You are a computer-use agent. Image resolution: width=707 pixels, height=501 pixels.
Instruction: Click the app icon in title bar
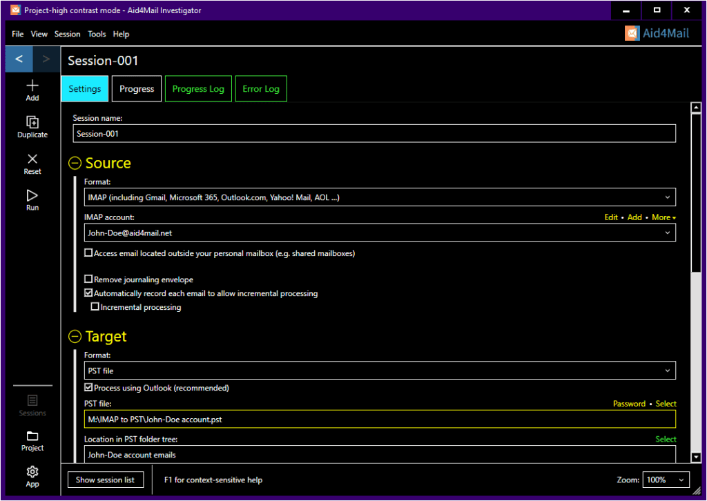(15, 10)
